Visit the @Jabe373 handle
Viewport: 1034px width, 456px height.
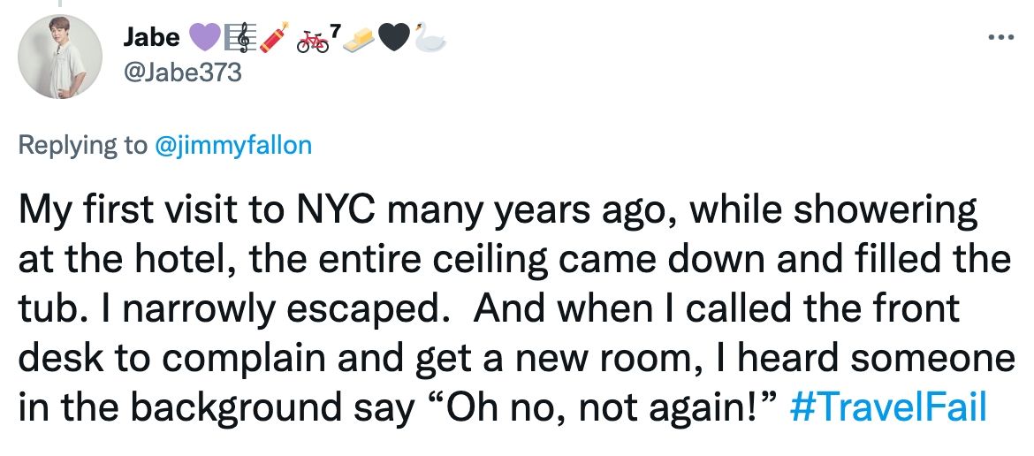(182, 72)
